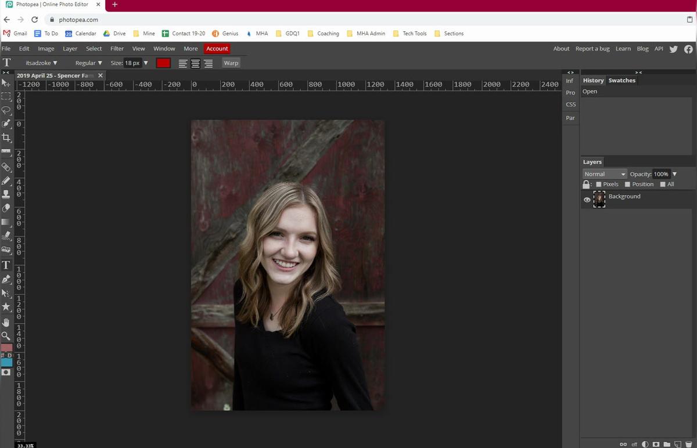
Task: Select the Path Select tool
Action: point(6,293)
